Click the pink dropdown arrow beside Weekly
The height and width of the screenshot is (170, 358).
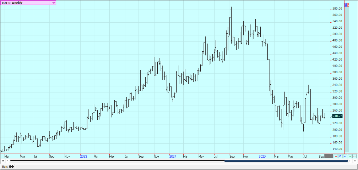54,3
